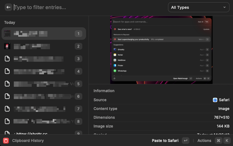Expand the type filter chevron arrow

[224, 7]
